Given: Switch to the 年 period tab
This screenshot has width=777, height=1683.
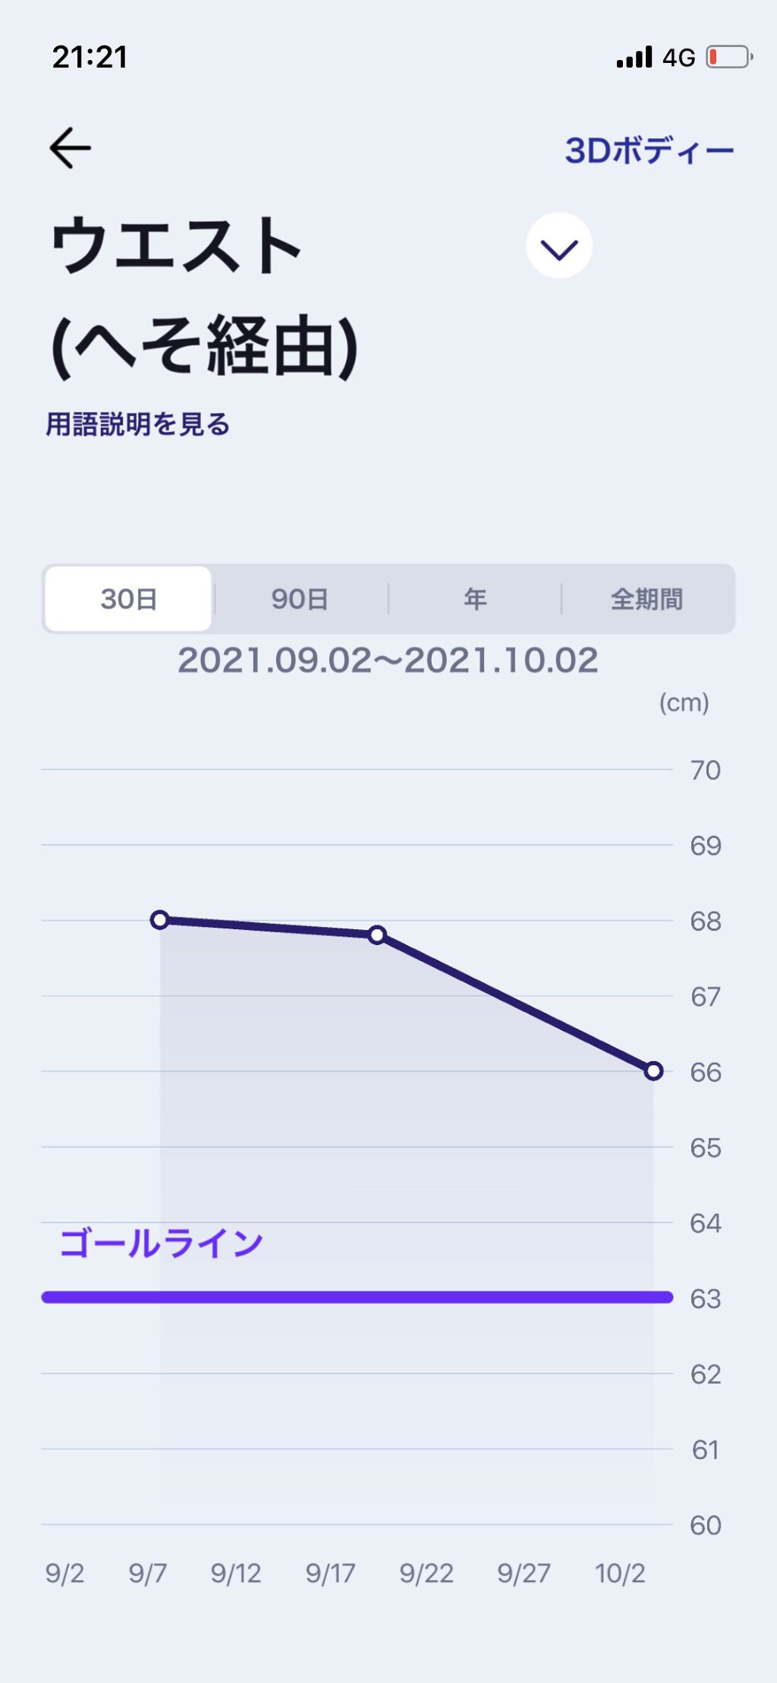Looking at the screenshot, I should [475, 599].
